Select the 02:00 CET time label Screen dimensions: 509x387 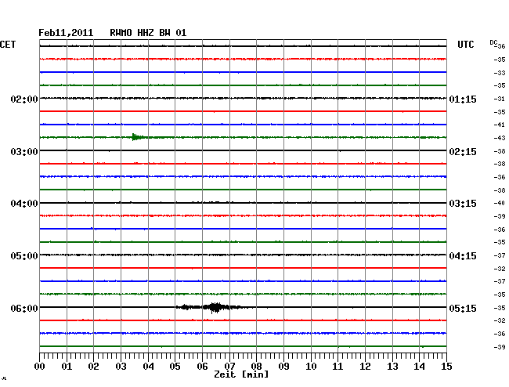point(24,99)
